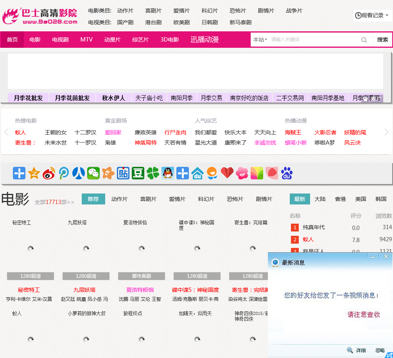Share to Qzone with the star icon
The height and width of the screenshot is (358, 393).
tap(34, 173)
